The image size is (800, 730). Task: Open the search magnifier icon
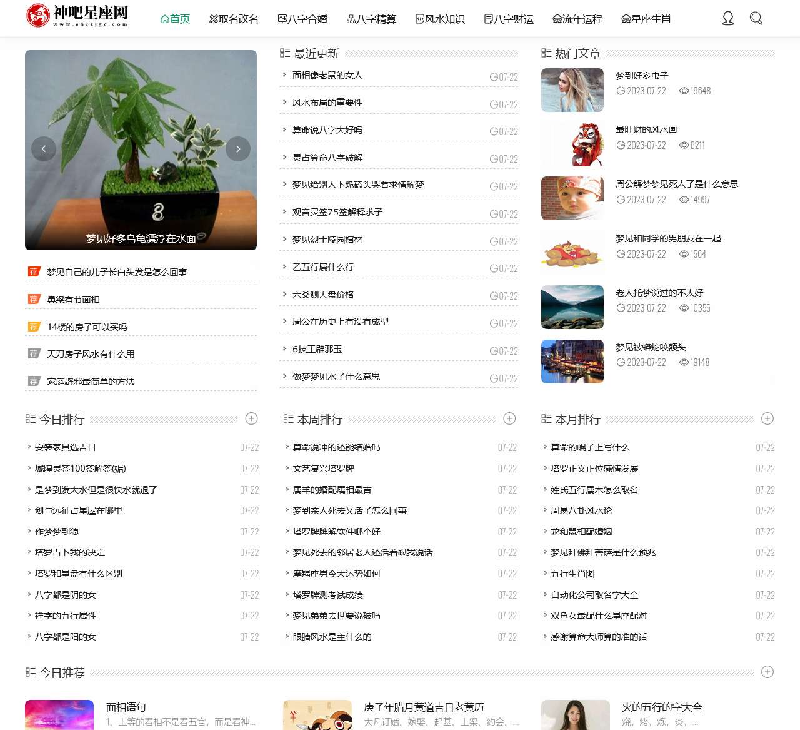(756, 18)
